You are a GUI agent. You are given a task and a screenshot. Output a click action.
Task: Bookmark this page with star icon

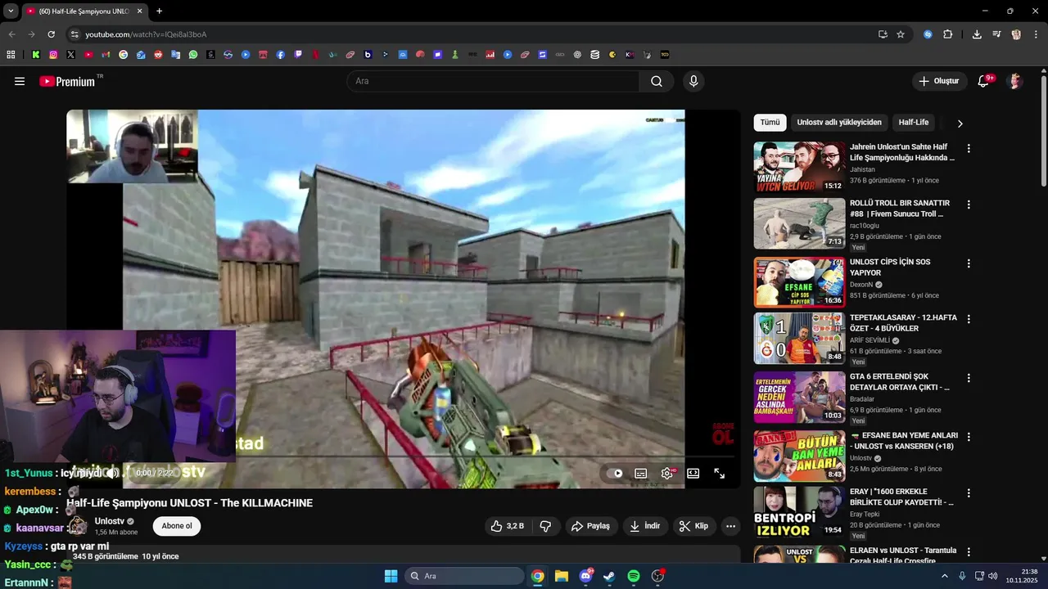[x=901, y=34]
